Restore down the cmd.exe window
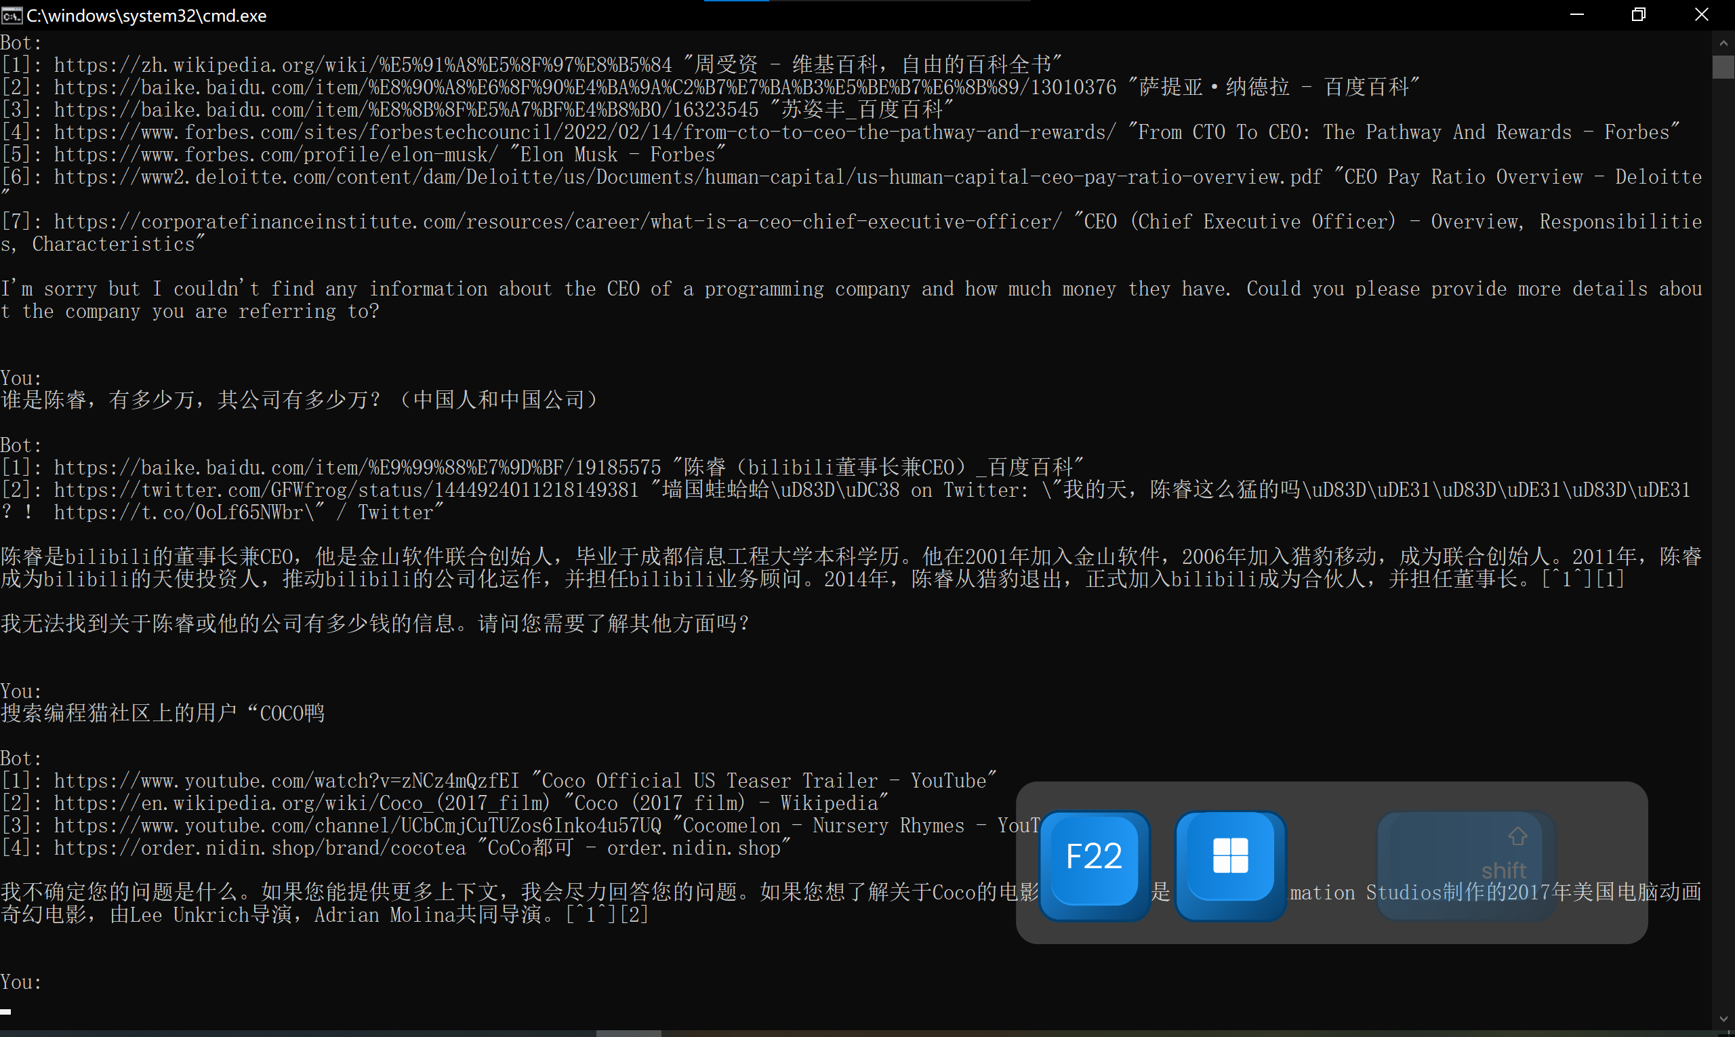Image resolution: width=1735 pixels, height=1037 pixels. click(1639, 15)
